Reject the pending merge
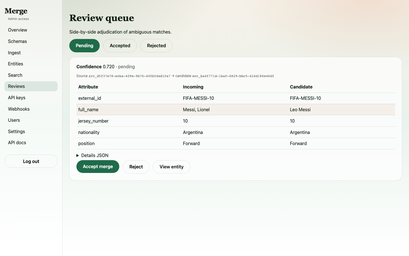This screenshot has width=409, height=256. point(136,167)
